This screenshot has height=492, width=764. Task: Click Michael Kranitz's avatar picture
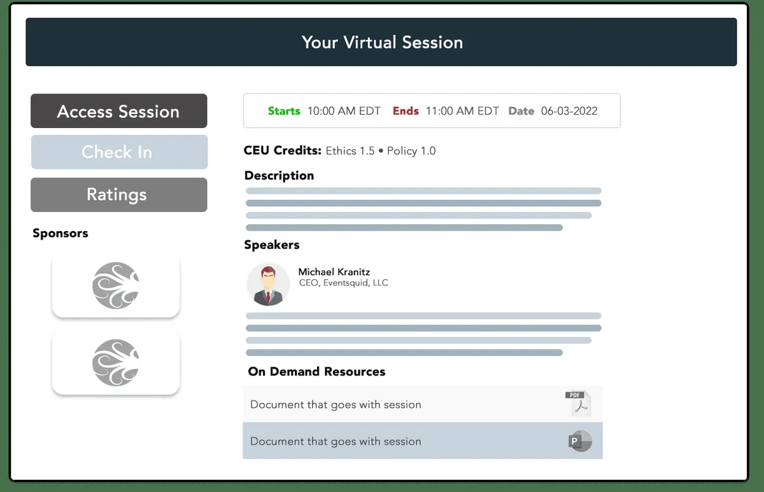268,285
